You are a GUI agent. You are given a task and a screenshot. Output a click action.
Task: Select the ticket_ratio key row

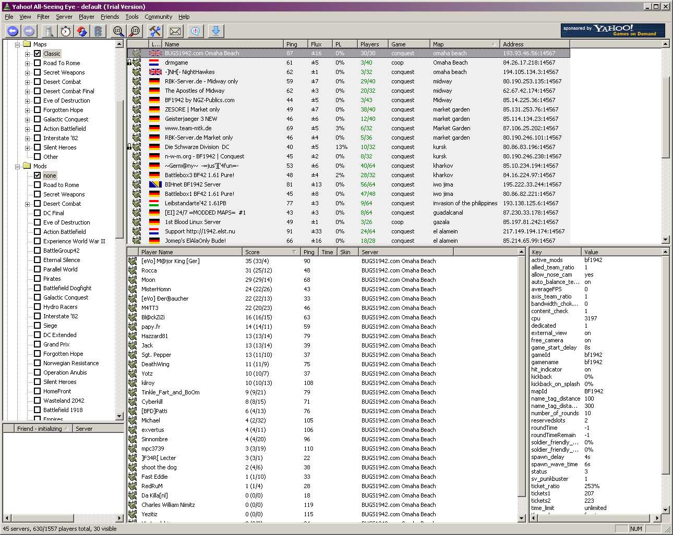[x=595, y=486]
